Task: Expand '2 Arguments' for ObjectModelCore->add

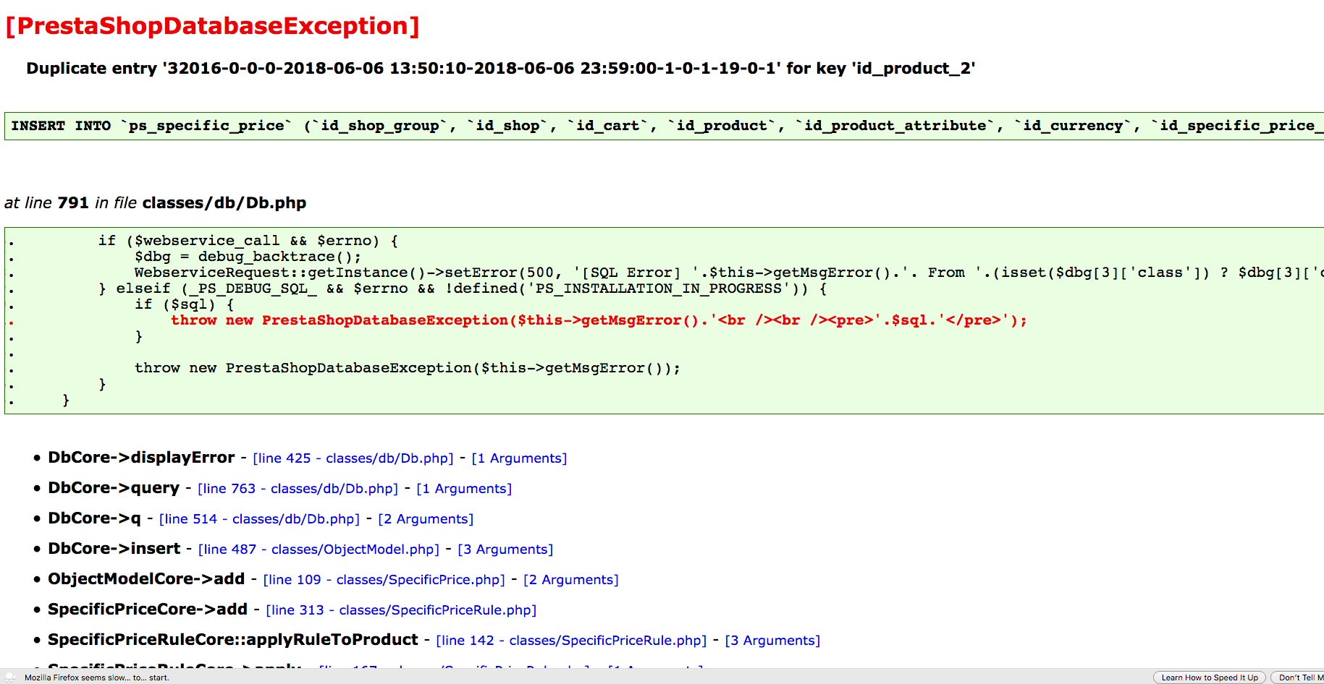Action: [571, 580]
